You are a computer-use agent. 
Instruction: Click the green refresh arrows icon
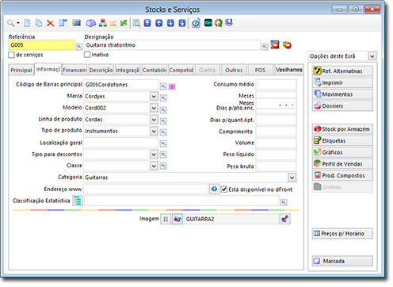point(124,23)
